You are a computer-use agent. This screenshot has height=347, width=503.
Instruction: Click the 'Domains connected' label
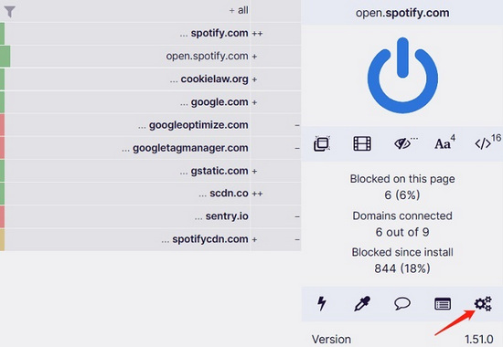click(x=402, y=216)
